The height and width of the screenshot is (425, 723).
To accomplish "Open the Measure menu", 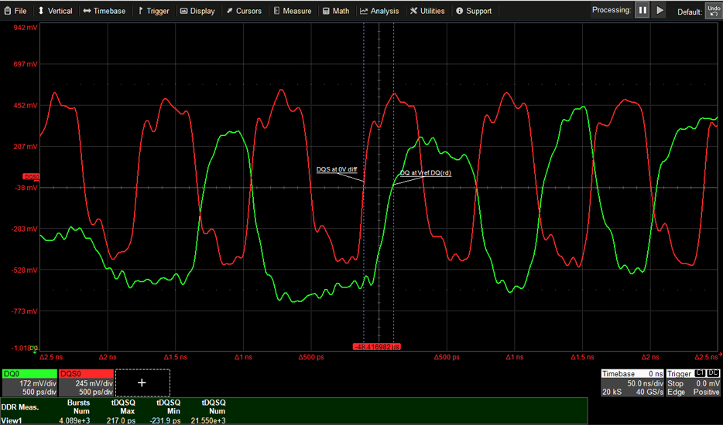I will [293, 11].
